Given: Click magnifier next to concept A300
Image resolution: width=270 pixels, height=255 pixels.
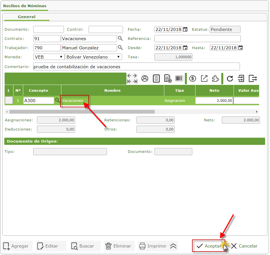Looking at the screenshot, I should 57,100.
